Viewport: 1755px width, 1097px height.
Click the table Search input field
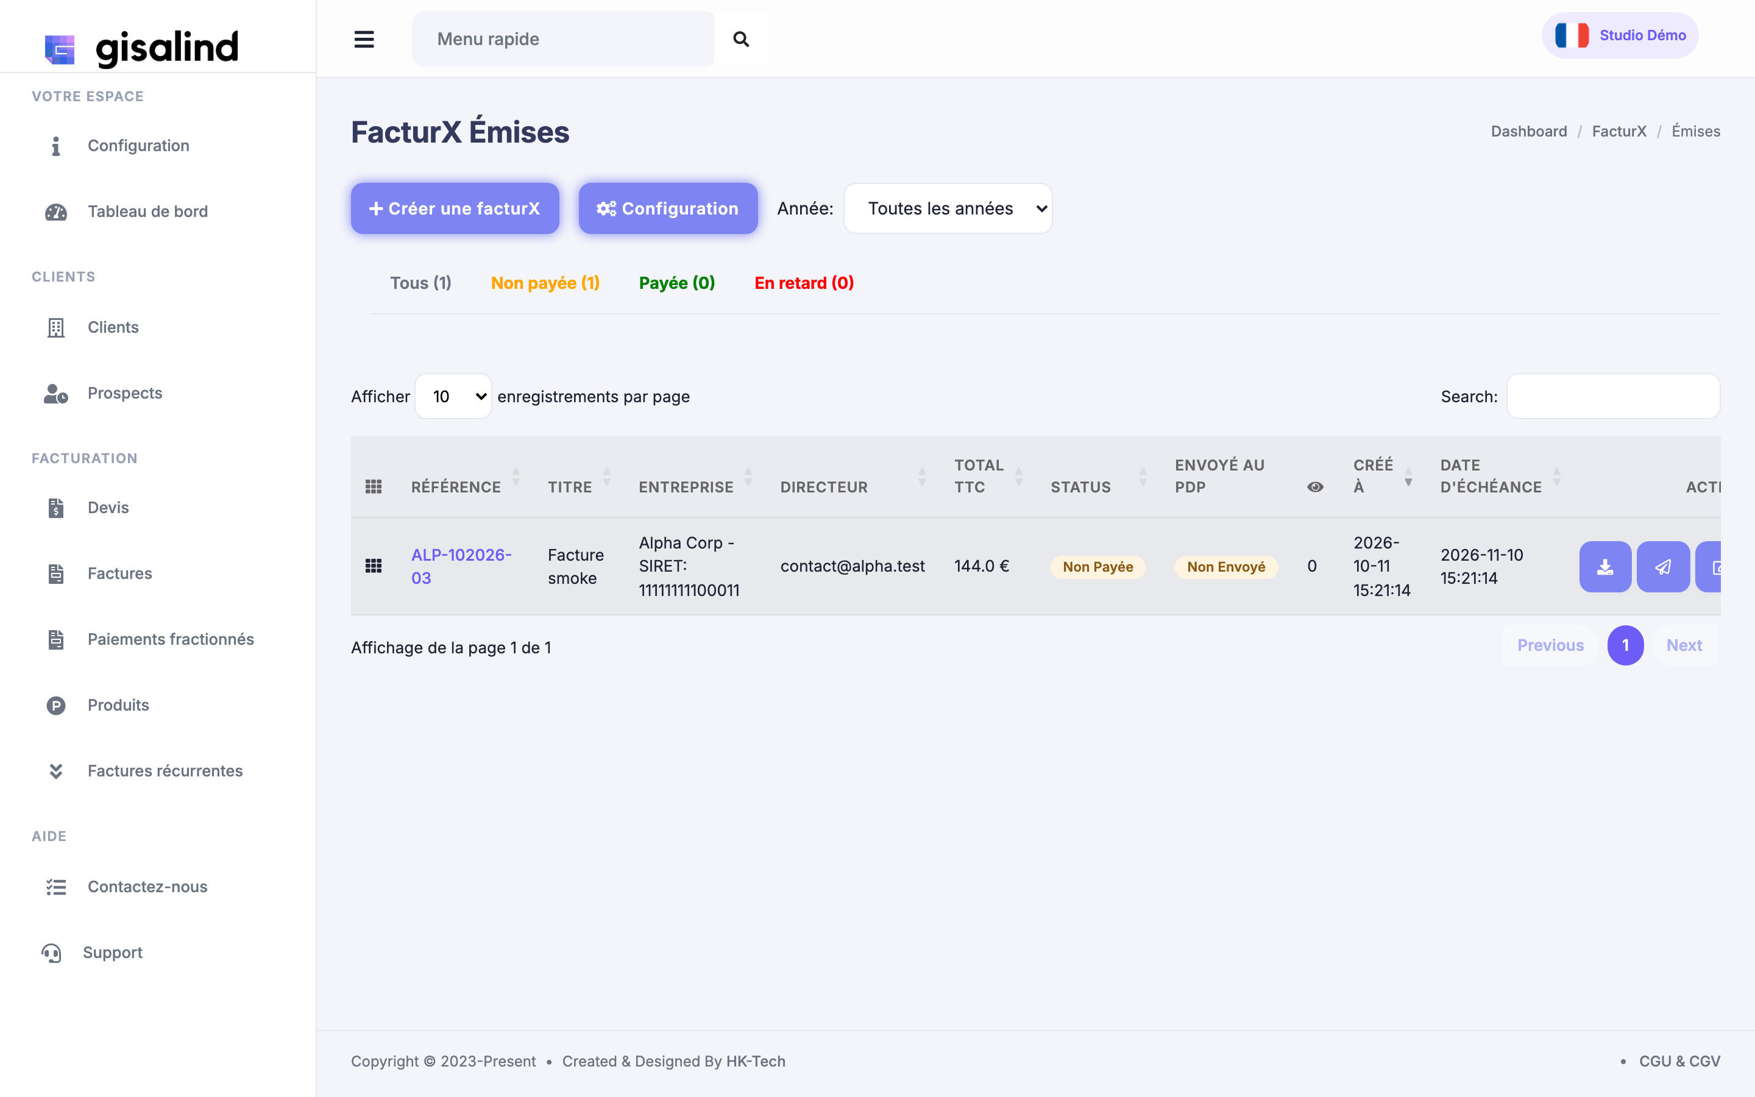tap(1613, 396)
